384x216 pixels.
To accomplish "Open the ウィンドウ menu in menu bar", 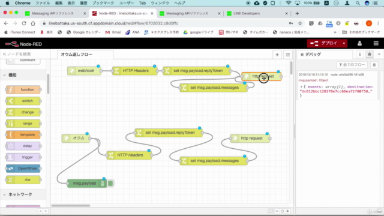I will pos(160,3).
